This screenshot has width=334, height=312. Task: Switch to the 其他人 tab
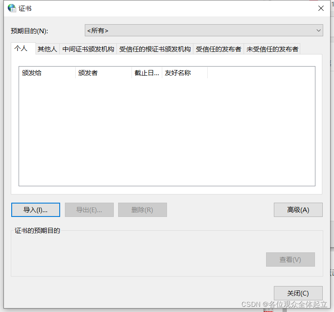click(x=47, y=49)
